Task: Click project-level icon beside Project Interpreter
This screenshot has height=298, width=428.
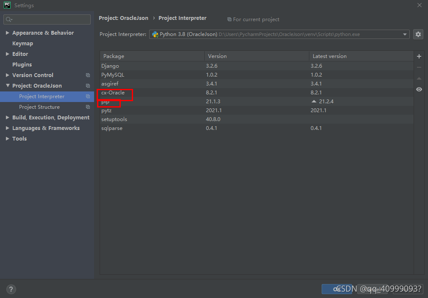Action: (x=88, y=97)
